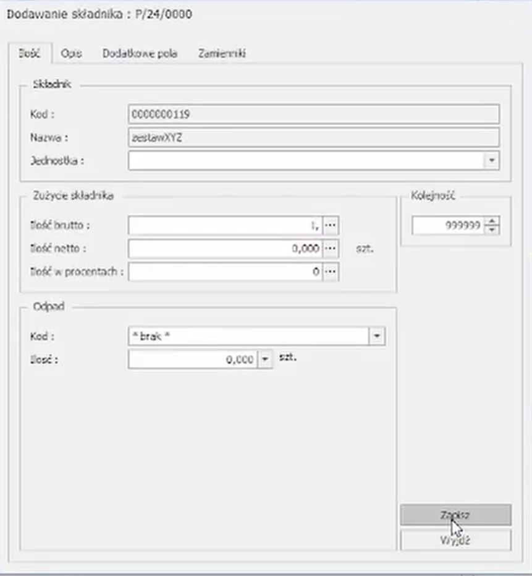Open the Opis tab
The width and height of the screenshot is (532, 576).
click(72, 54)
